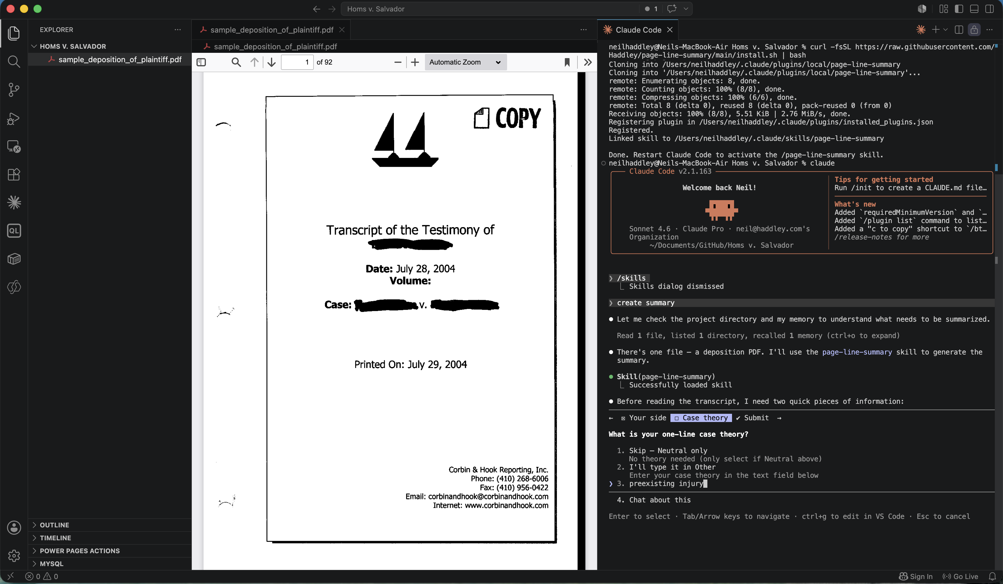
Task: Toggle PDF viewer sidebar
Action: tap(201, 62)
